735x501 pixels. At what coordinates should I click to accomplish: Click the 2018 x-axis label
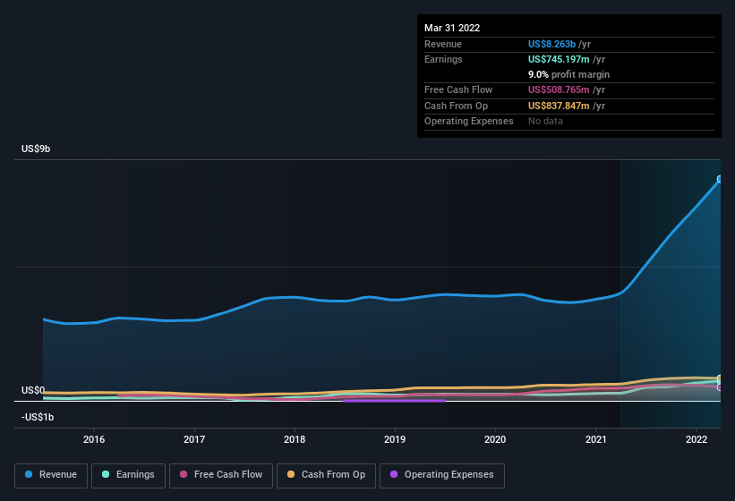(x=295, y=439)
